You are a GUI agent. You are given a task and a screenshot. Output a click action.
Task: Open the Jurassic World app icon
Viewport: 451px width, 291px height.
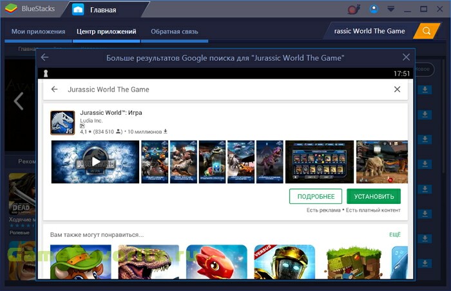[x=62, y=123]
